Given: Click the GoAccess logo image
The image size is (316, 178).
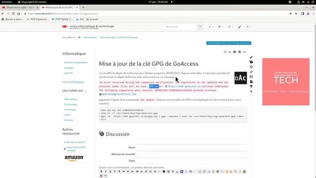Looking at the screenshot, I should coord(240,78).
